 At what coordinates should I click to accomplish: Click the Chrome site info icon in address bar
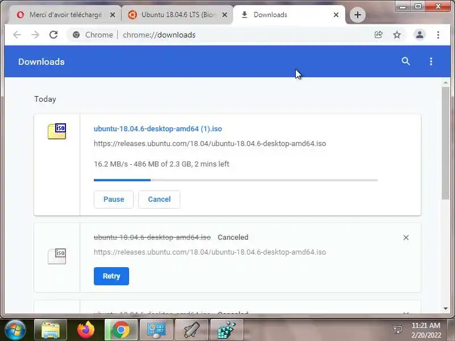pyautogui.click(x=76, y=35)
